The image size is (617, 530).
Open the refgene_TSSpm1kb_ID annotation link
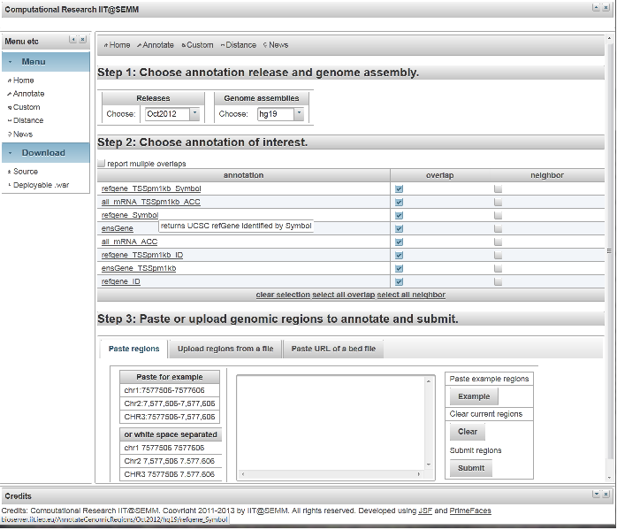(142, 255)
